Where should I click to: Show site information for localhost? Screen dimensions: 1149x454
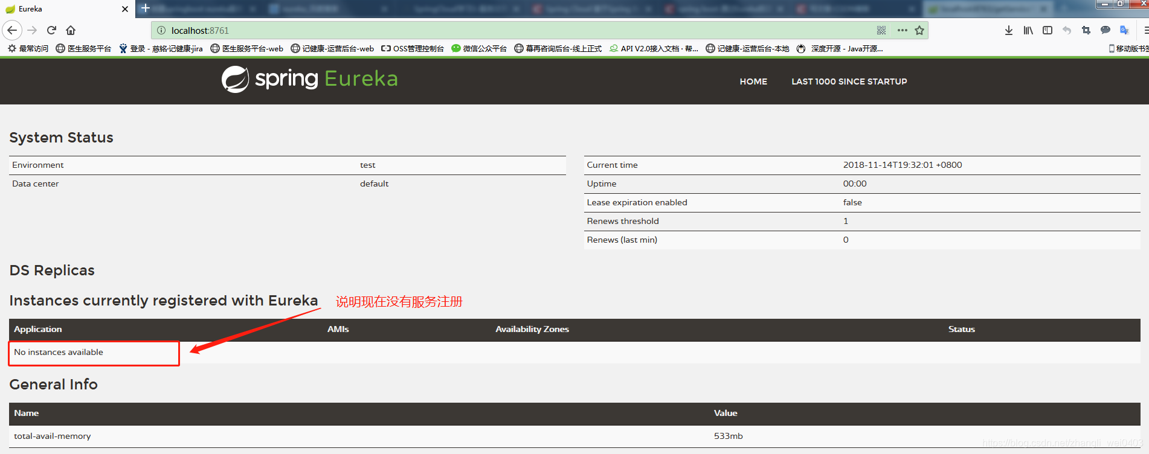(x=161, y=30)
